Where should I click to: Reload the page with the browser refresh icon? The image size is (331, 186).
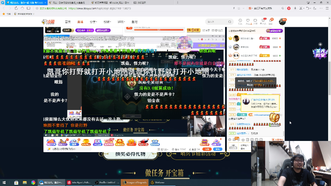(16, 8)
